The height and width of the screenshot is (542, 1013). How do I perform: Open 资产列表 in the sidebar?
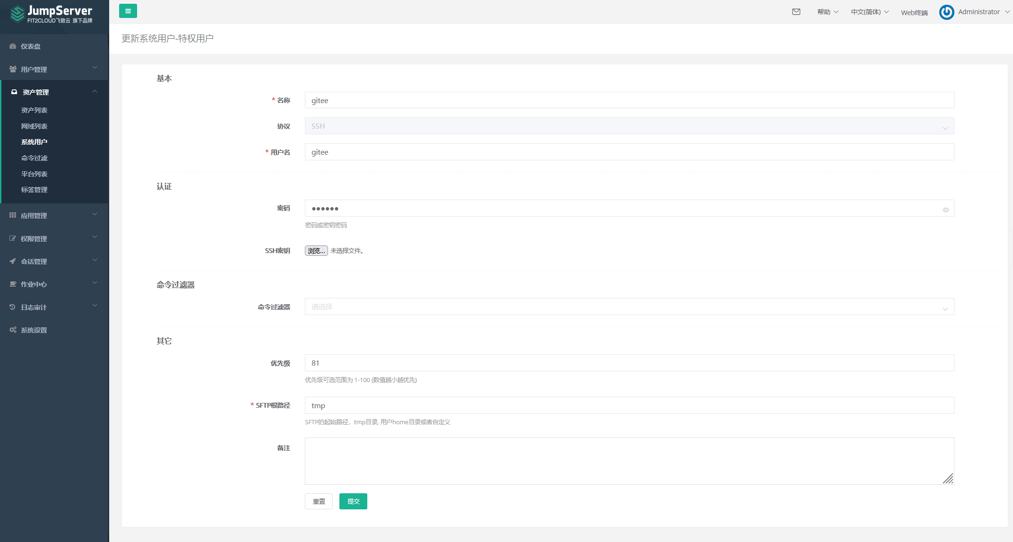34,110
